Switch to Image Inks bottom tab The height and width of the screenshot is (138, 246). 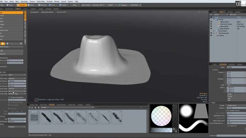(72, 105)
